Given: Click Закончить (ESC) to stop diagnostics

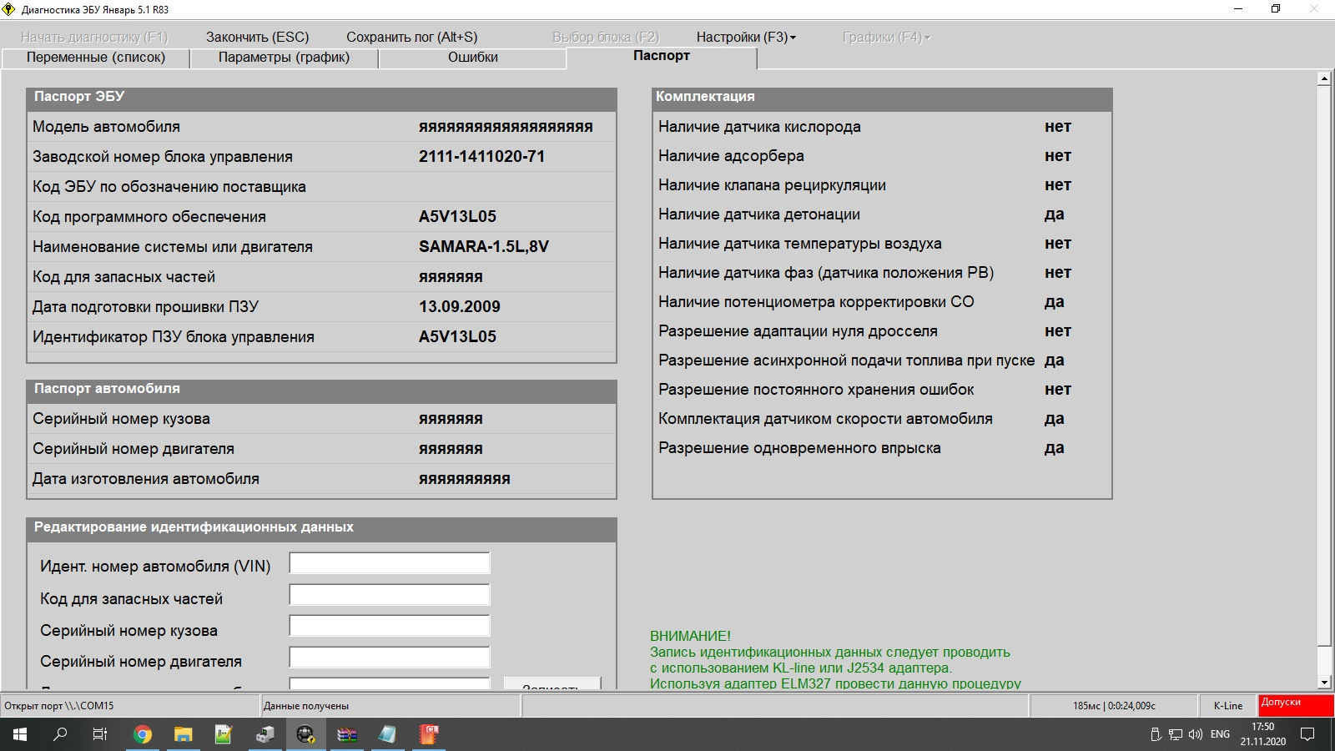Looking at the screenshot, I should pyautogui.click(x=258, y=37).
